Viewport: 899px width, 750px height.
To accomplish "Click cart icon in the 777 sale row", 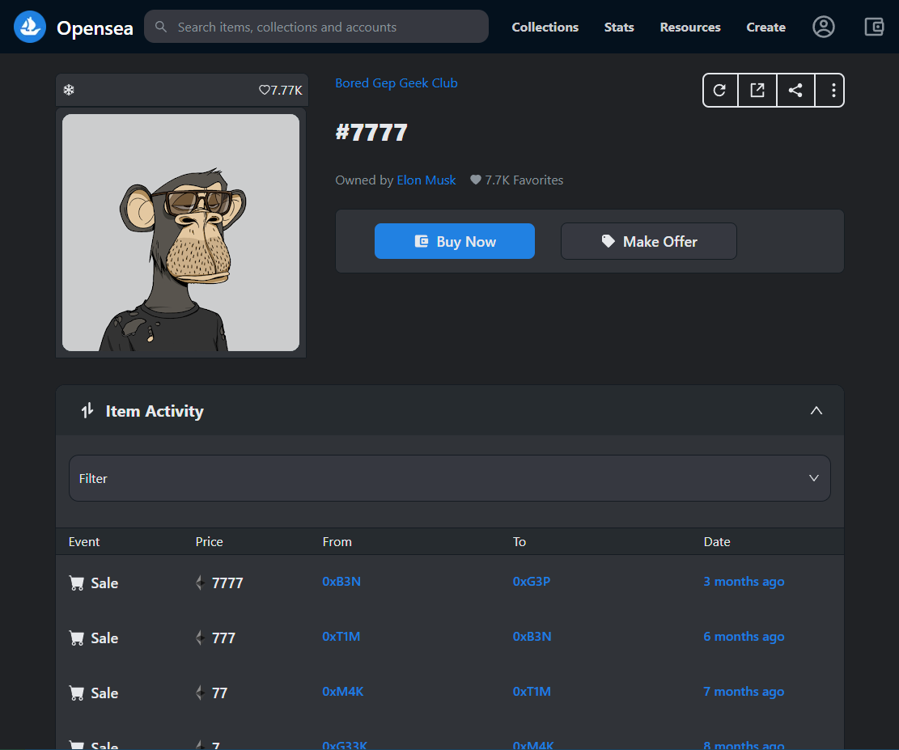I will pos(76,638).
